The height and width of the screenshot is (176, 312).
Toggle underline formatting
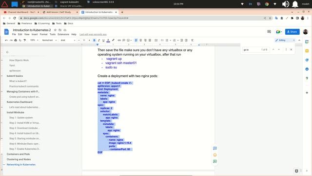[103, 40]
